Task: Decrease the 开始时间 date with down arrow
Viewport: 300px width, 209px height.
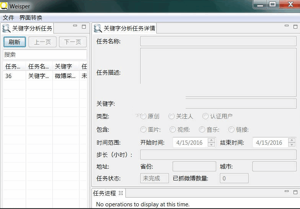Action: [211, 145]
